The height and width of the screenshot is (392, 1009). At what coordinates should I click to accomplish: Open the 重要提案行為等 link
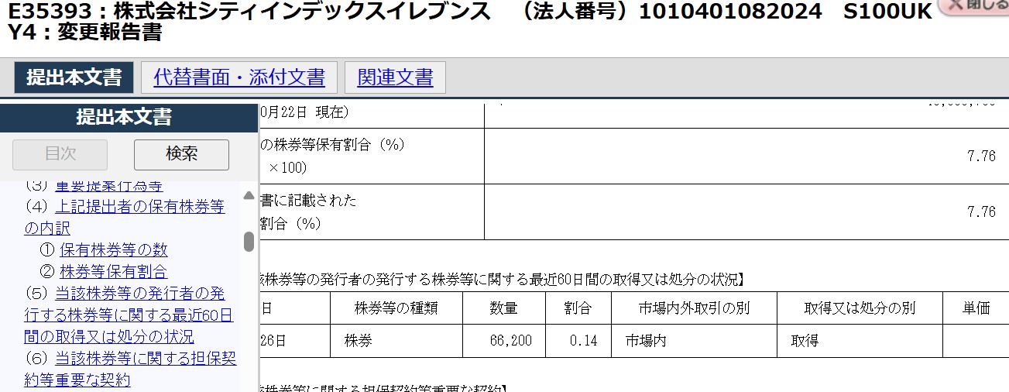pos(109,185)
